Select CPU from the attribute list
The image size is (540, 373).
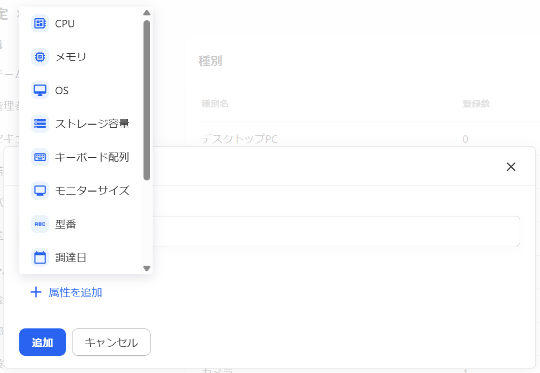point(81,23)
